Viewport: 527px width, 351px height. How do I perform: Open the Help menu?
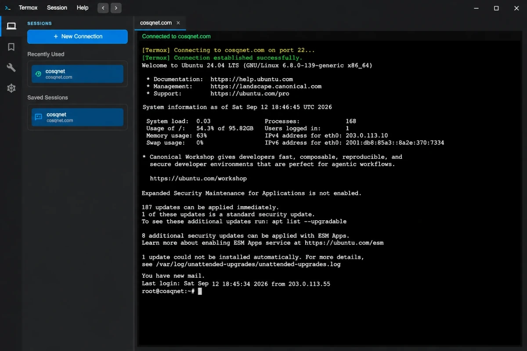click(x=83, y=8)
